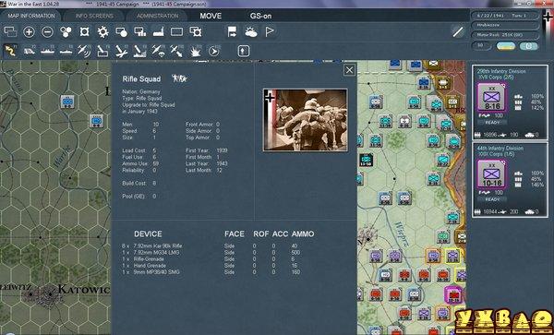Click the weather cloud and sun icon

click(x=251, y=32)
